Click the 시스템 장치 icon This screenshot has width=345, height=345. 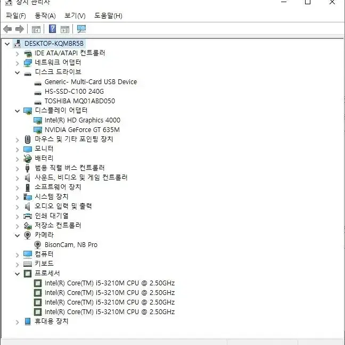(x=28, y=197)
